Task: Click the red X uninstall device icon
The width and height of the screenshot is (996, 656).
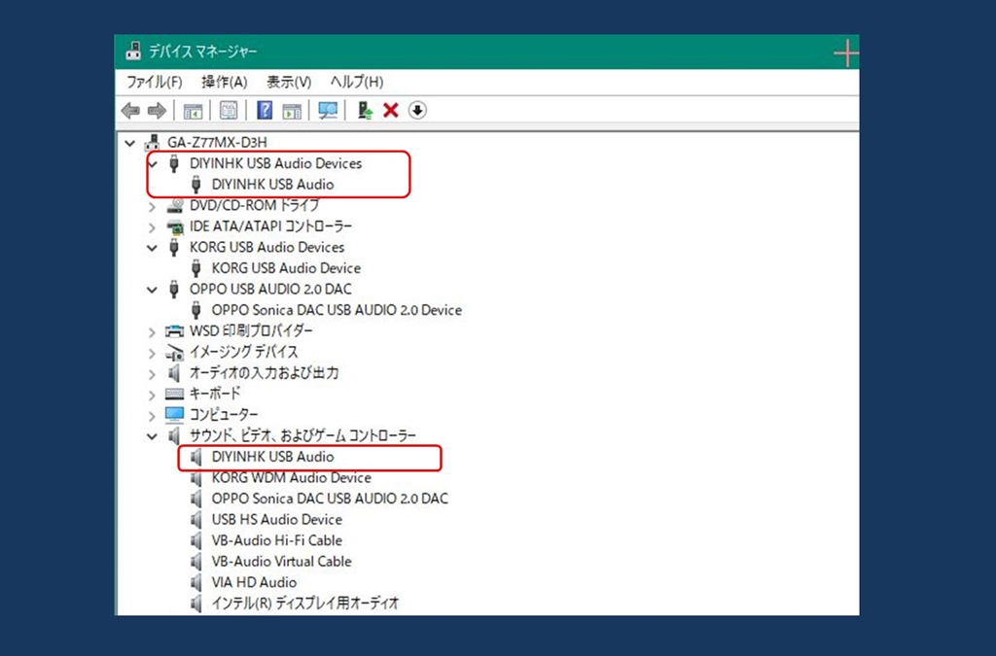Action: click(391, 111)
